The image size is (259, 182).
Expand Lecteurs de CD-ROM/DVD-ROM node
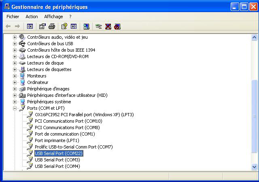tap(15, 56)
